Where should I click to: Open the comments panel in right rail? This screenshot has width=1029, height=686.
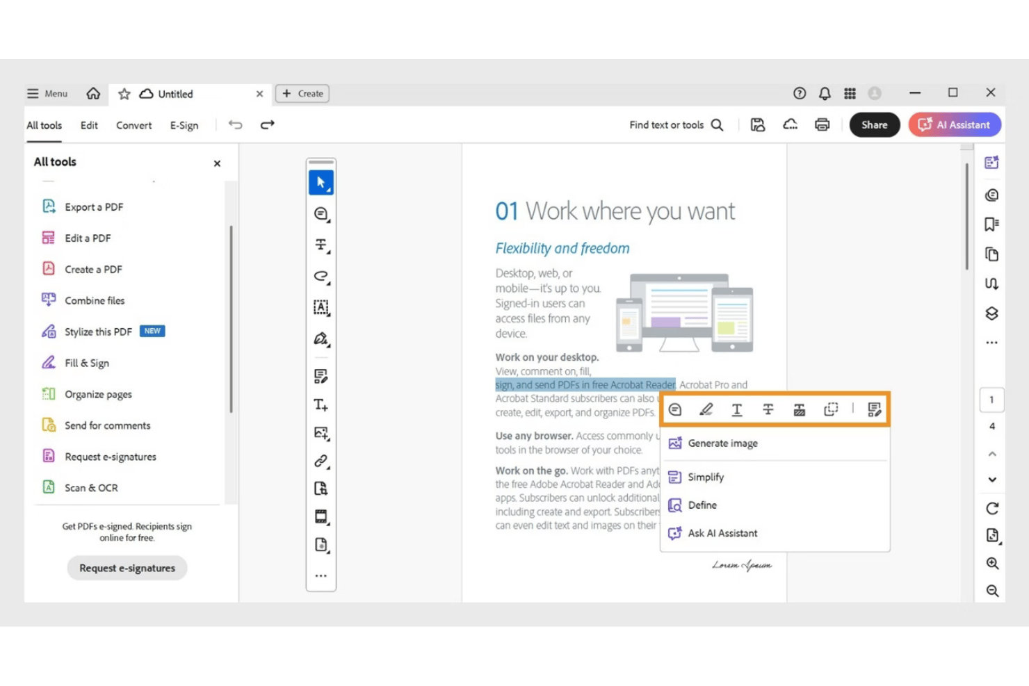coord(991,195)
